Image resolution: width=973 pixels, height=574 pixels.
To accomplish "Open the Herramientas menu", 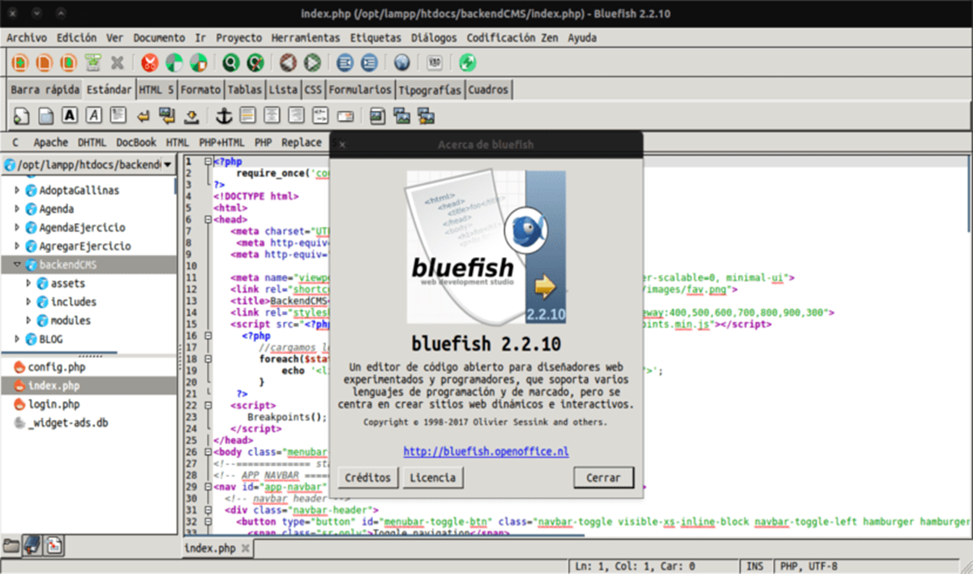I will [x=306, y=37].
